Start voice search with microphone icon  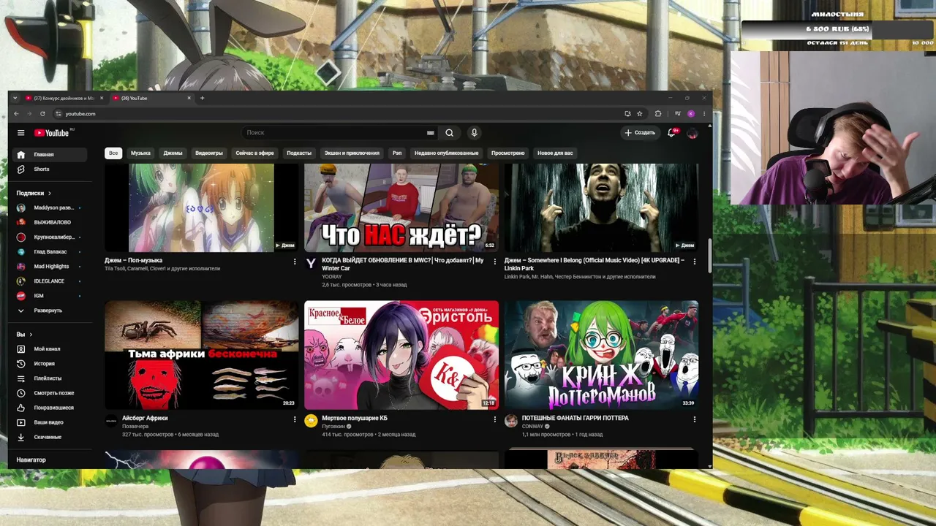pos(474,133)
